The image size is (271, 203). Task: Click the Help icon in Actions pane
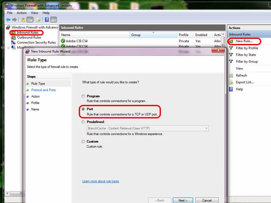tap(231, 89)
